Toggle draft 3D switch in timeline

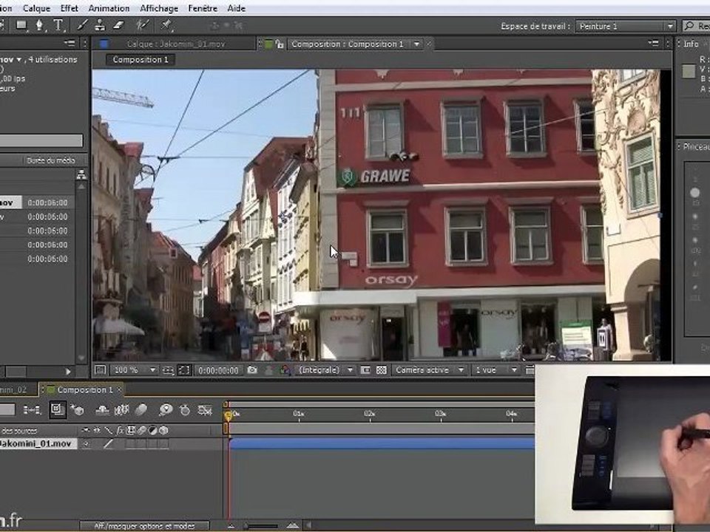(x=78, y=409)
